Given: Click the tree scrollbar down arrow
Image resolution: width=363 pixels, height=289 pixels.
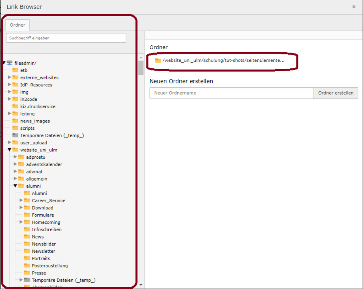Looking at the screenshot, I should tap(141, 285).
